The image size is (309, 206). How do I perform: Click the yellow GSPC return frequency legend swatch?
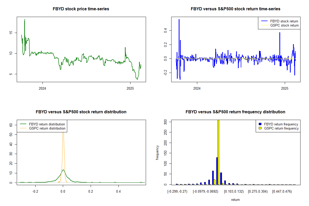[x=260, y=128]
